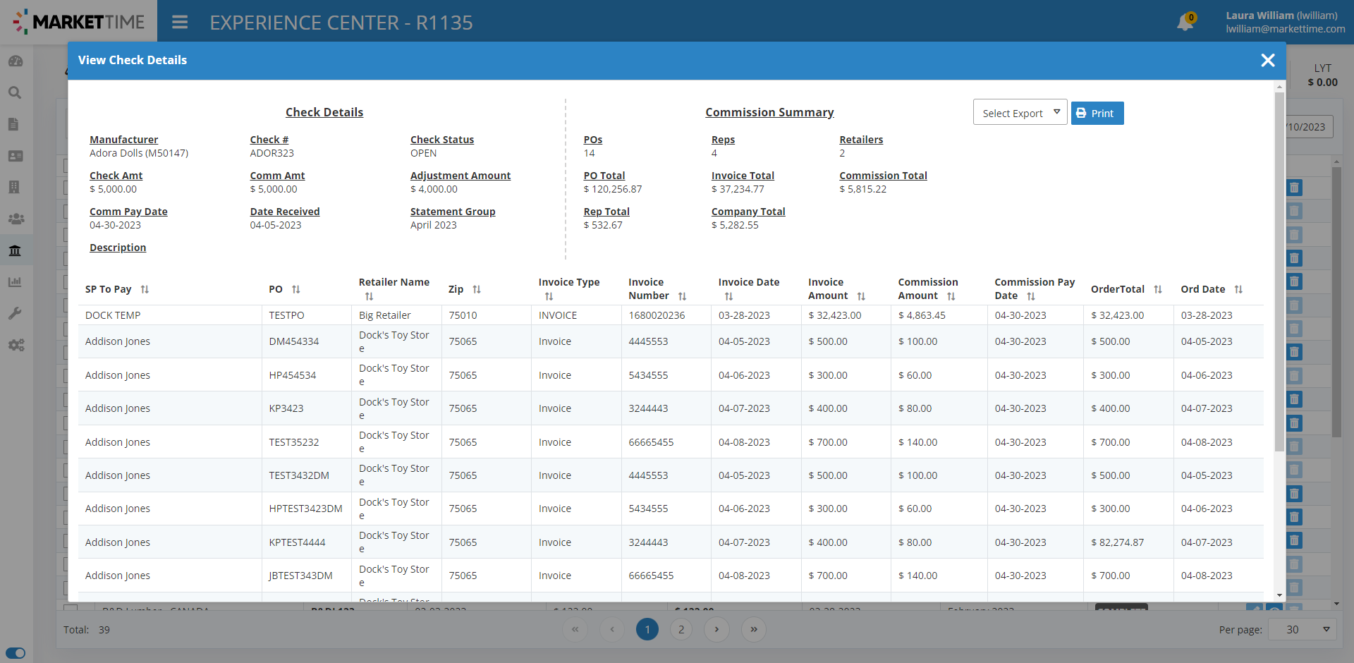The width and height of the screenshot is (1354, 663).
Task: Open the hamburger menu icon
Action: (180, 22)
